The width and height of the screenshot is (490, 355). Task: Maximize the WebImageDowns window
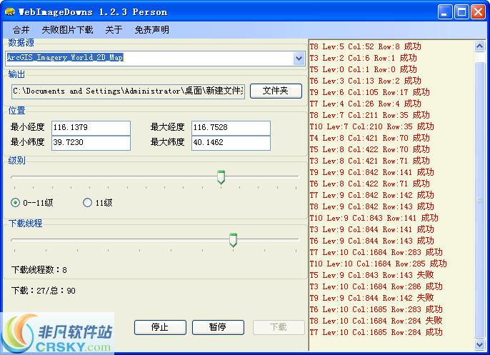pos(461,12)
